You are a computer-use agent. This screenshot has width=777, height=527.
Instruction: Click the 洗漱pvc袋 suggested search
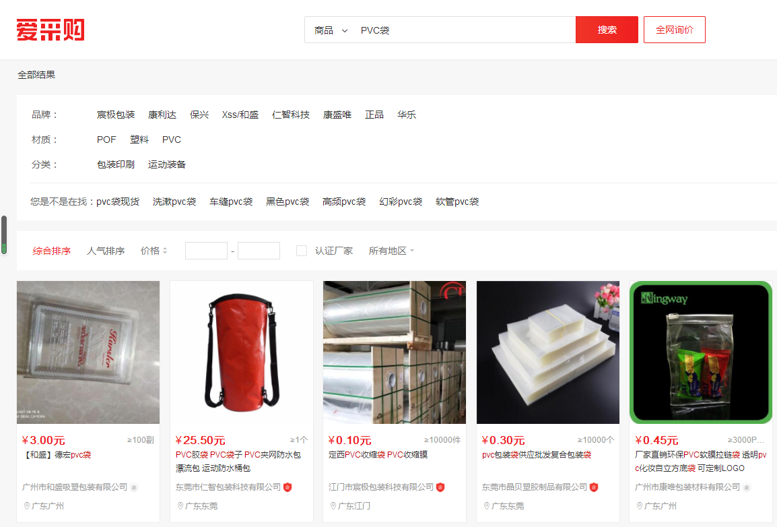(x=174, y=201)
